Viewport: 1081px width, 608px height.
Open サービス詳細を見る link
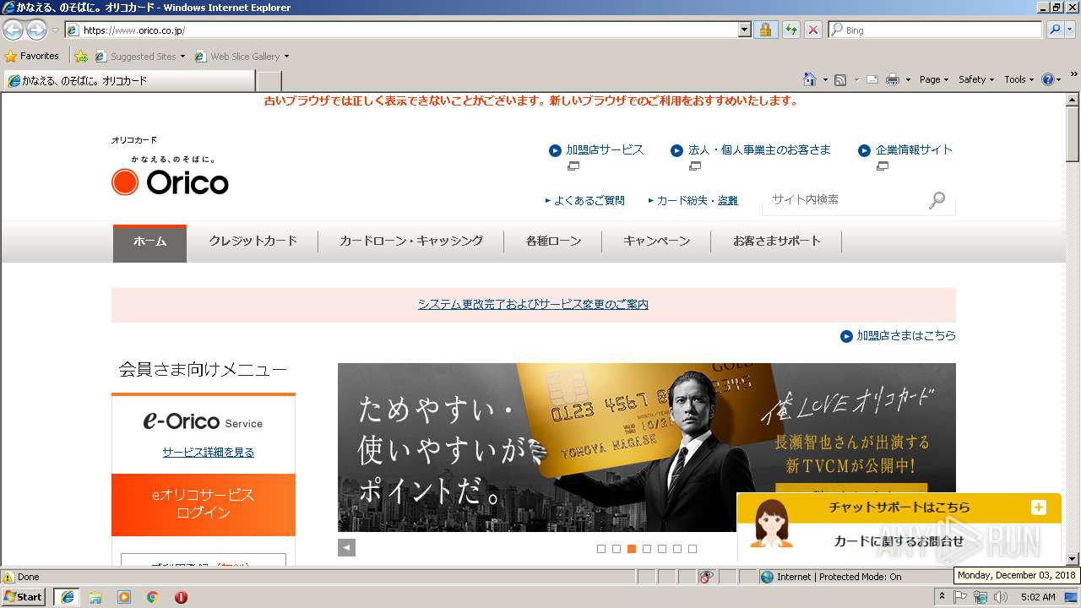pyautogui.click(x=208, y=453)
